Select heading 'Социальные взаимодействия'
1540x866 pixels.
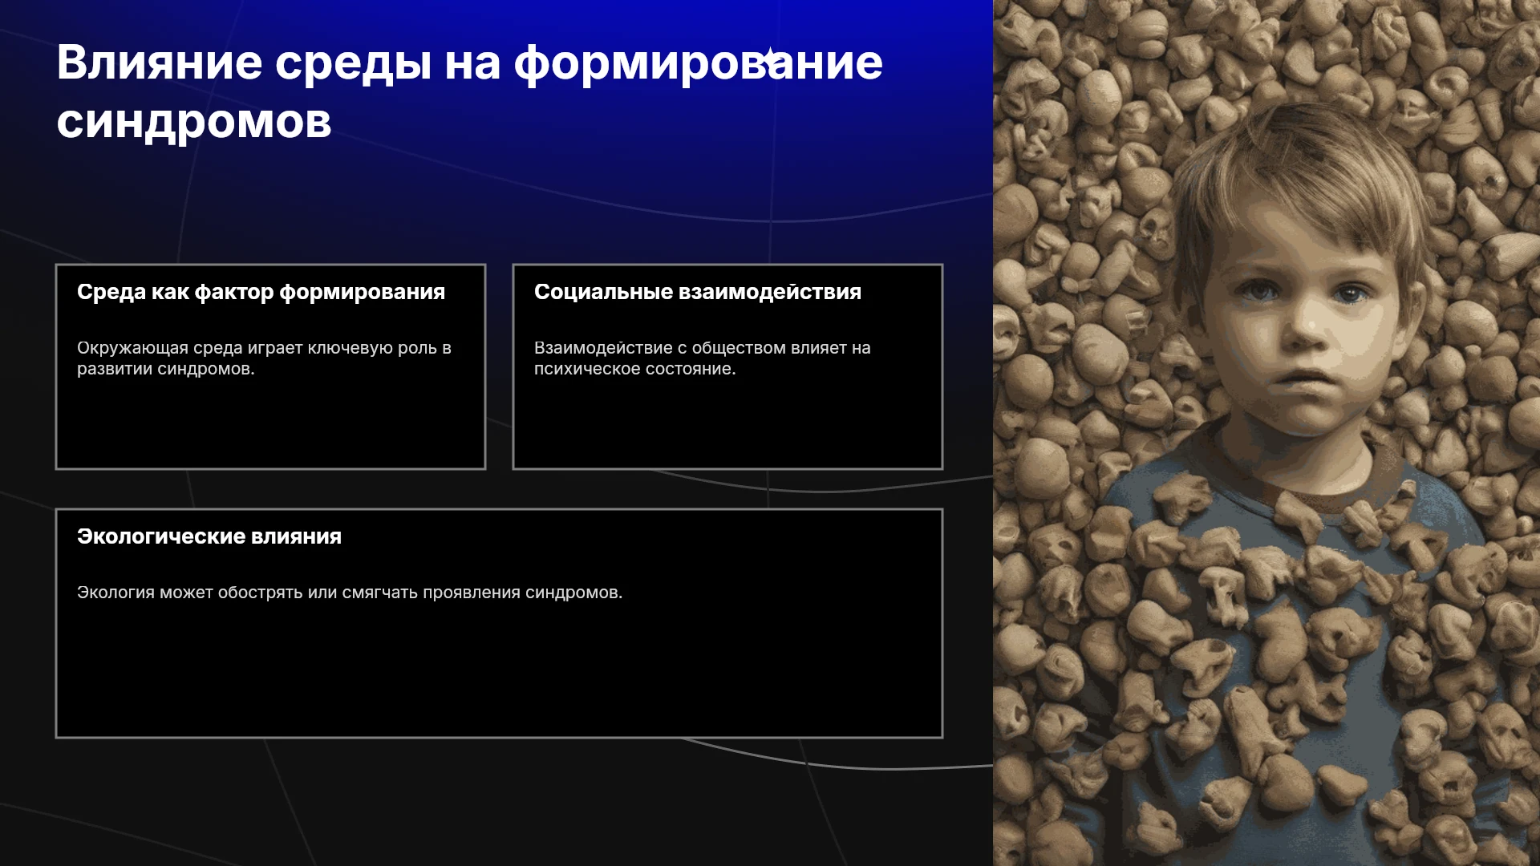[x=698, y=293]
